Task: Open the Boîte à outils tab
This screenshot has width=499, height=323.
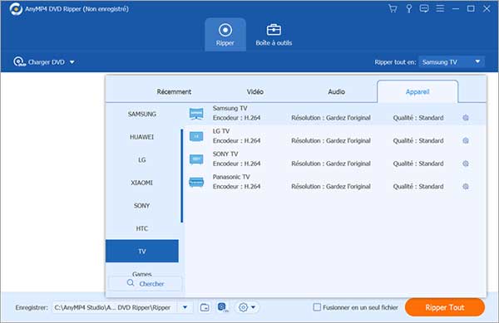Action: tap(274, 35)
